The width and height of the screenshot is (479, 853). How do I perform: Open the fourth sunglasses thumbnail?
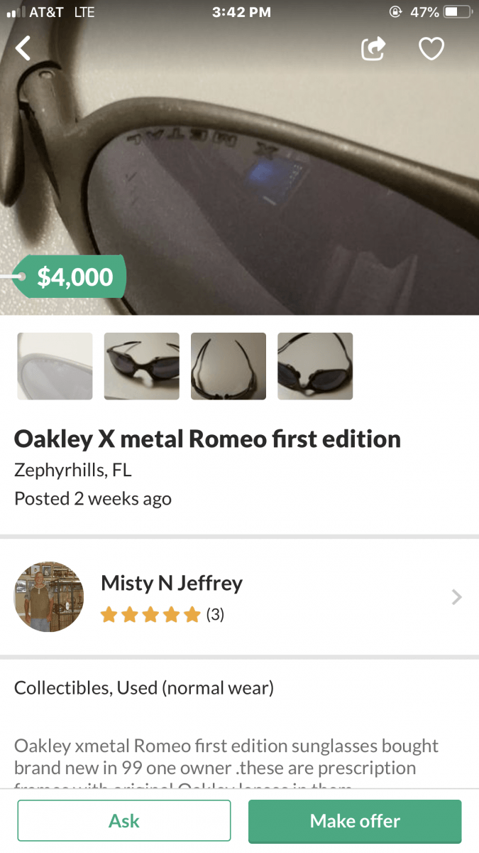[x=315, y=366]
